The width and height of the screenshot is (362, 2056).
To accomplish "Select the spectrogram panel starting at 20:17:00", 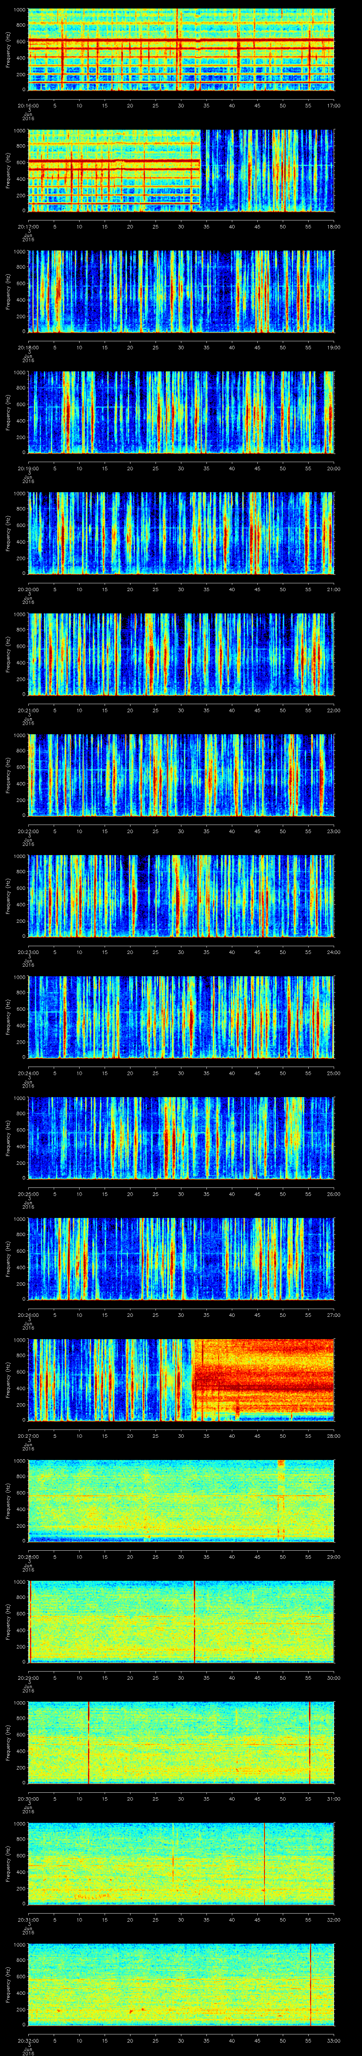I will coord(181,170).
